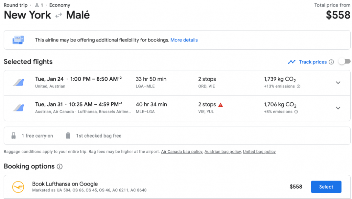Open the Austrian bag policy link

tap(223, 152)
